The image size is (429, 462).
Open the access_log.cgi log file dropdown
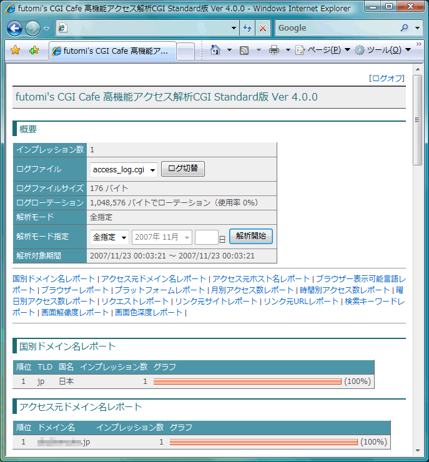(x=124, y=170)
